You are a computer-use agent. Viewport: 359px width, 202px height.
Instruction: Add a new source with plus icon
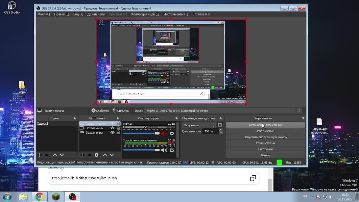point(83,155)
